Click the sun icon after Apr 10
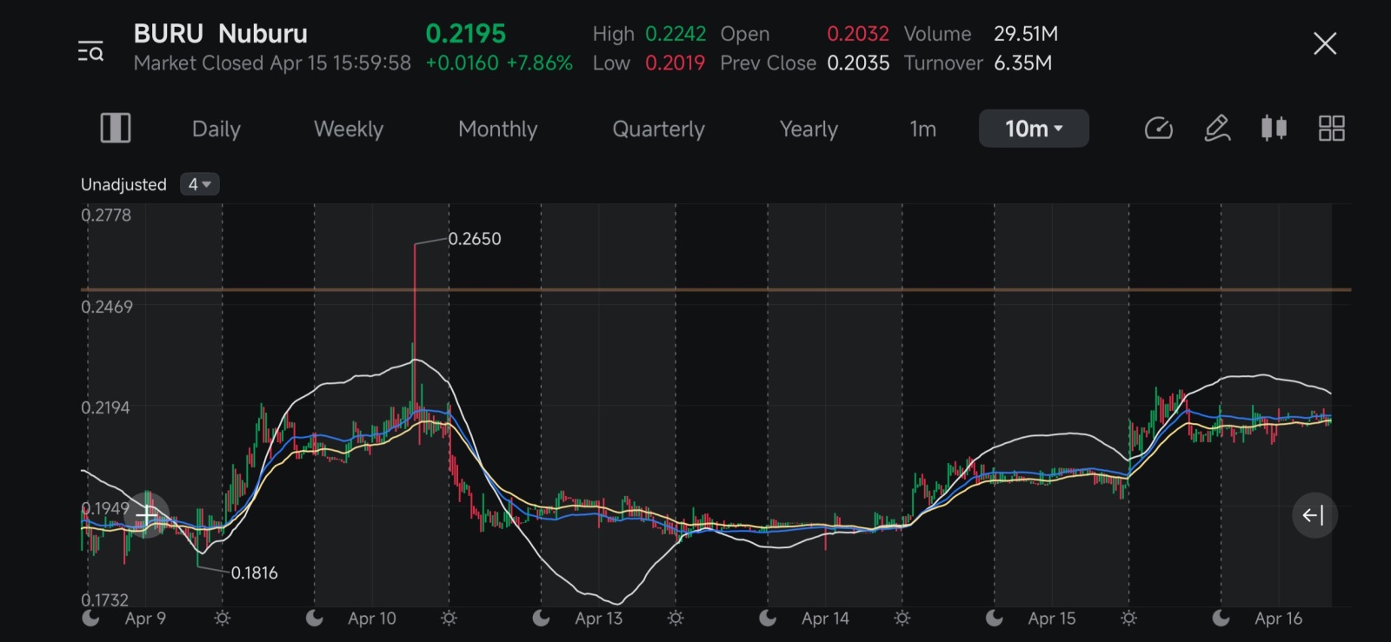Viewport: 1391px width, 642px height. [449, 619]
